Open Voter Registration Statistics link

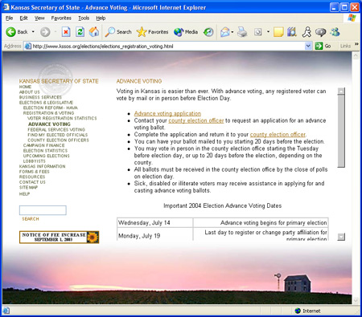62,118
